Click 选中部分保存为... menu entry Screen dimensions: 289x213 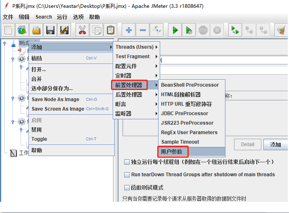(x=71, y=88)
